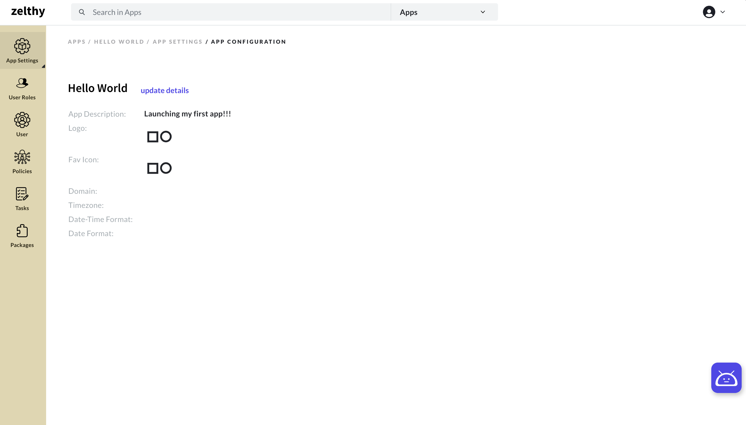Click the App Settings gear icon
746x425 pixels.
click(x=22, y=46)
